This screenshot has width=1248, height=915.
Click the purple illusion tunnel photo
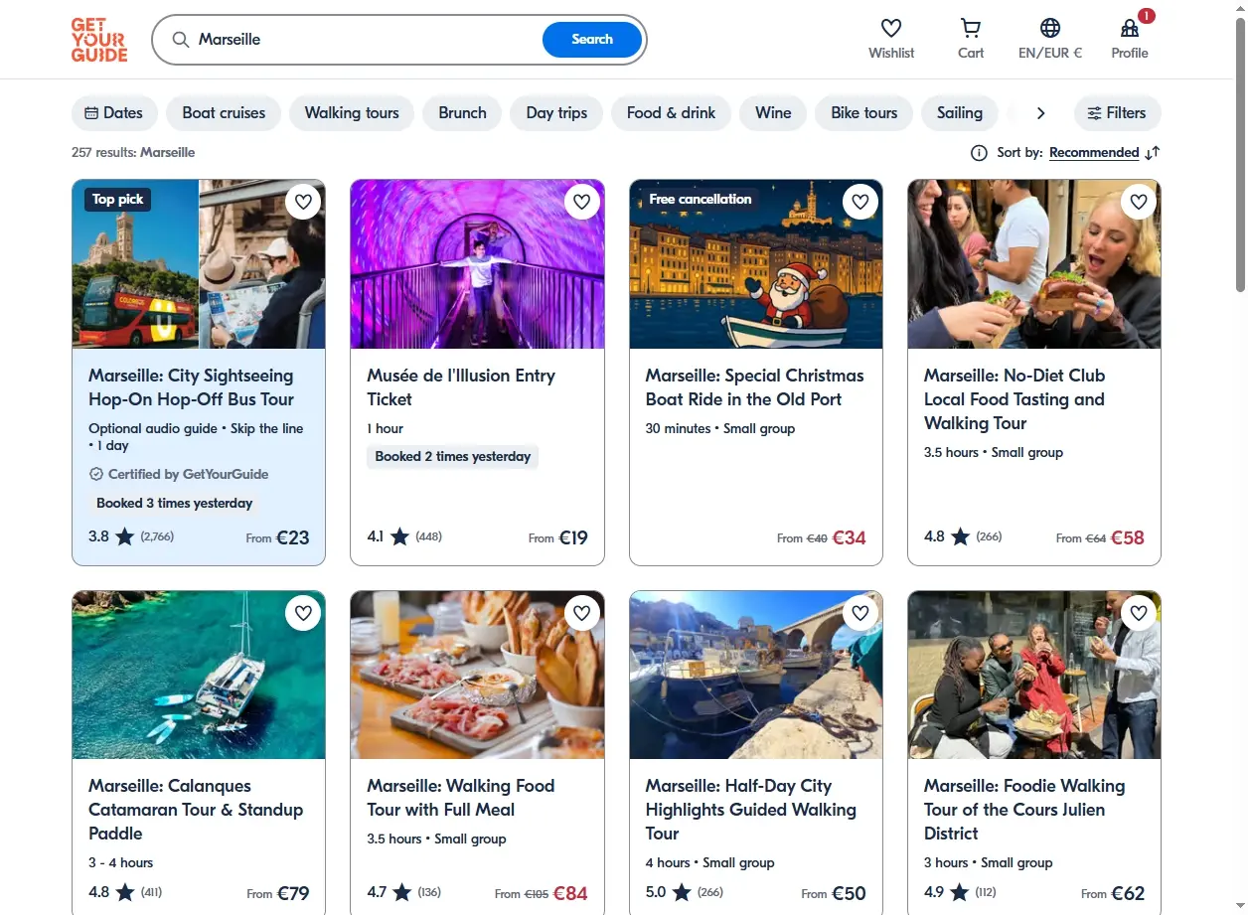click(477, 264)
